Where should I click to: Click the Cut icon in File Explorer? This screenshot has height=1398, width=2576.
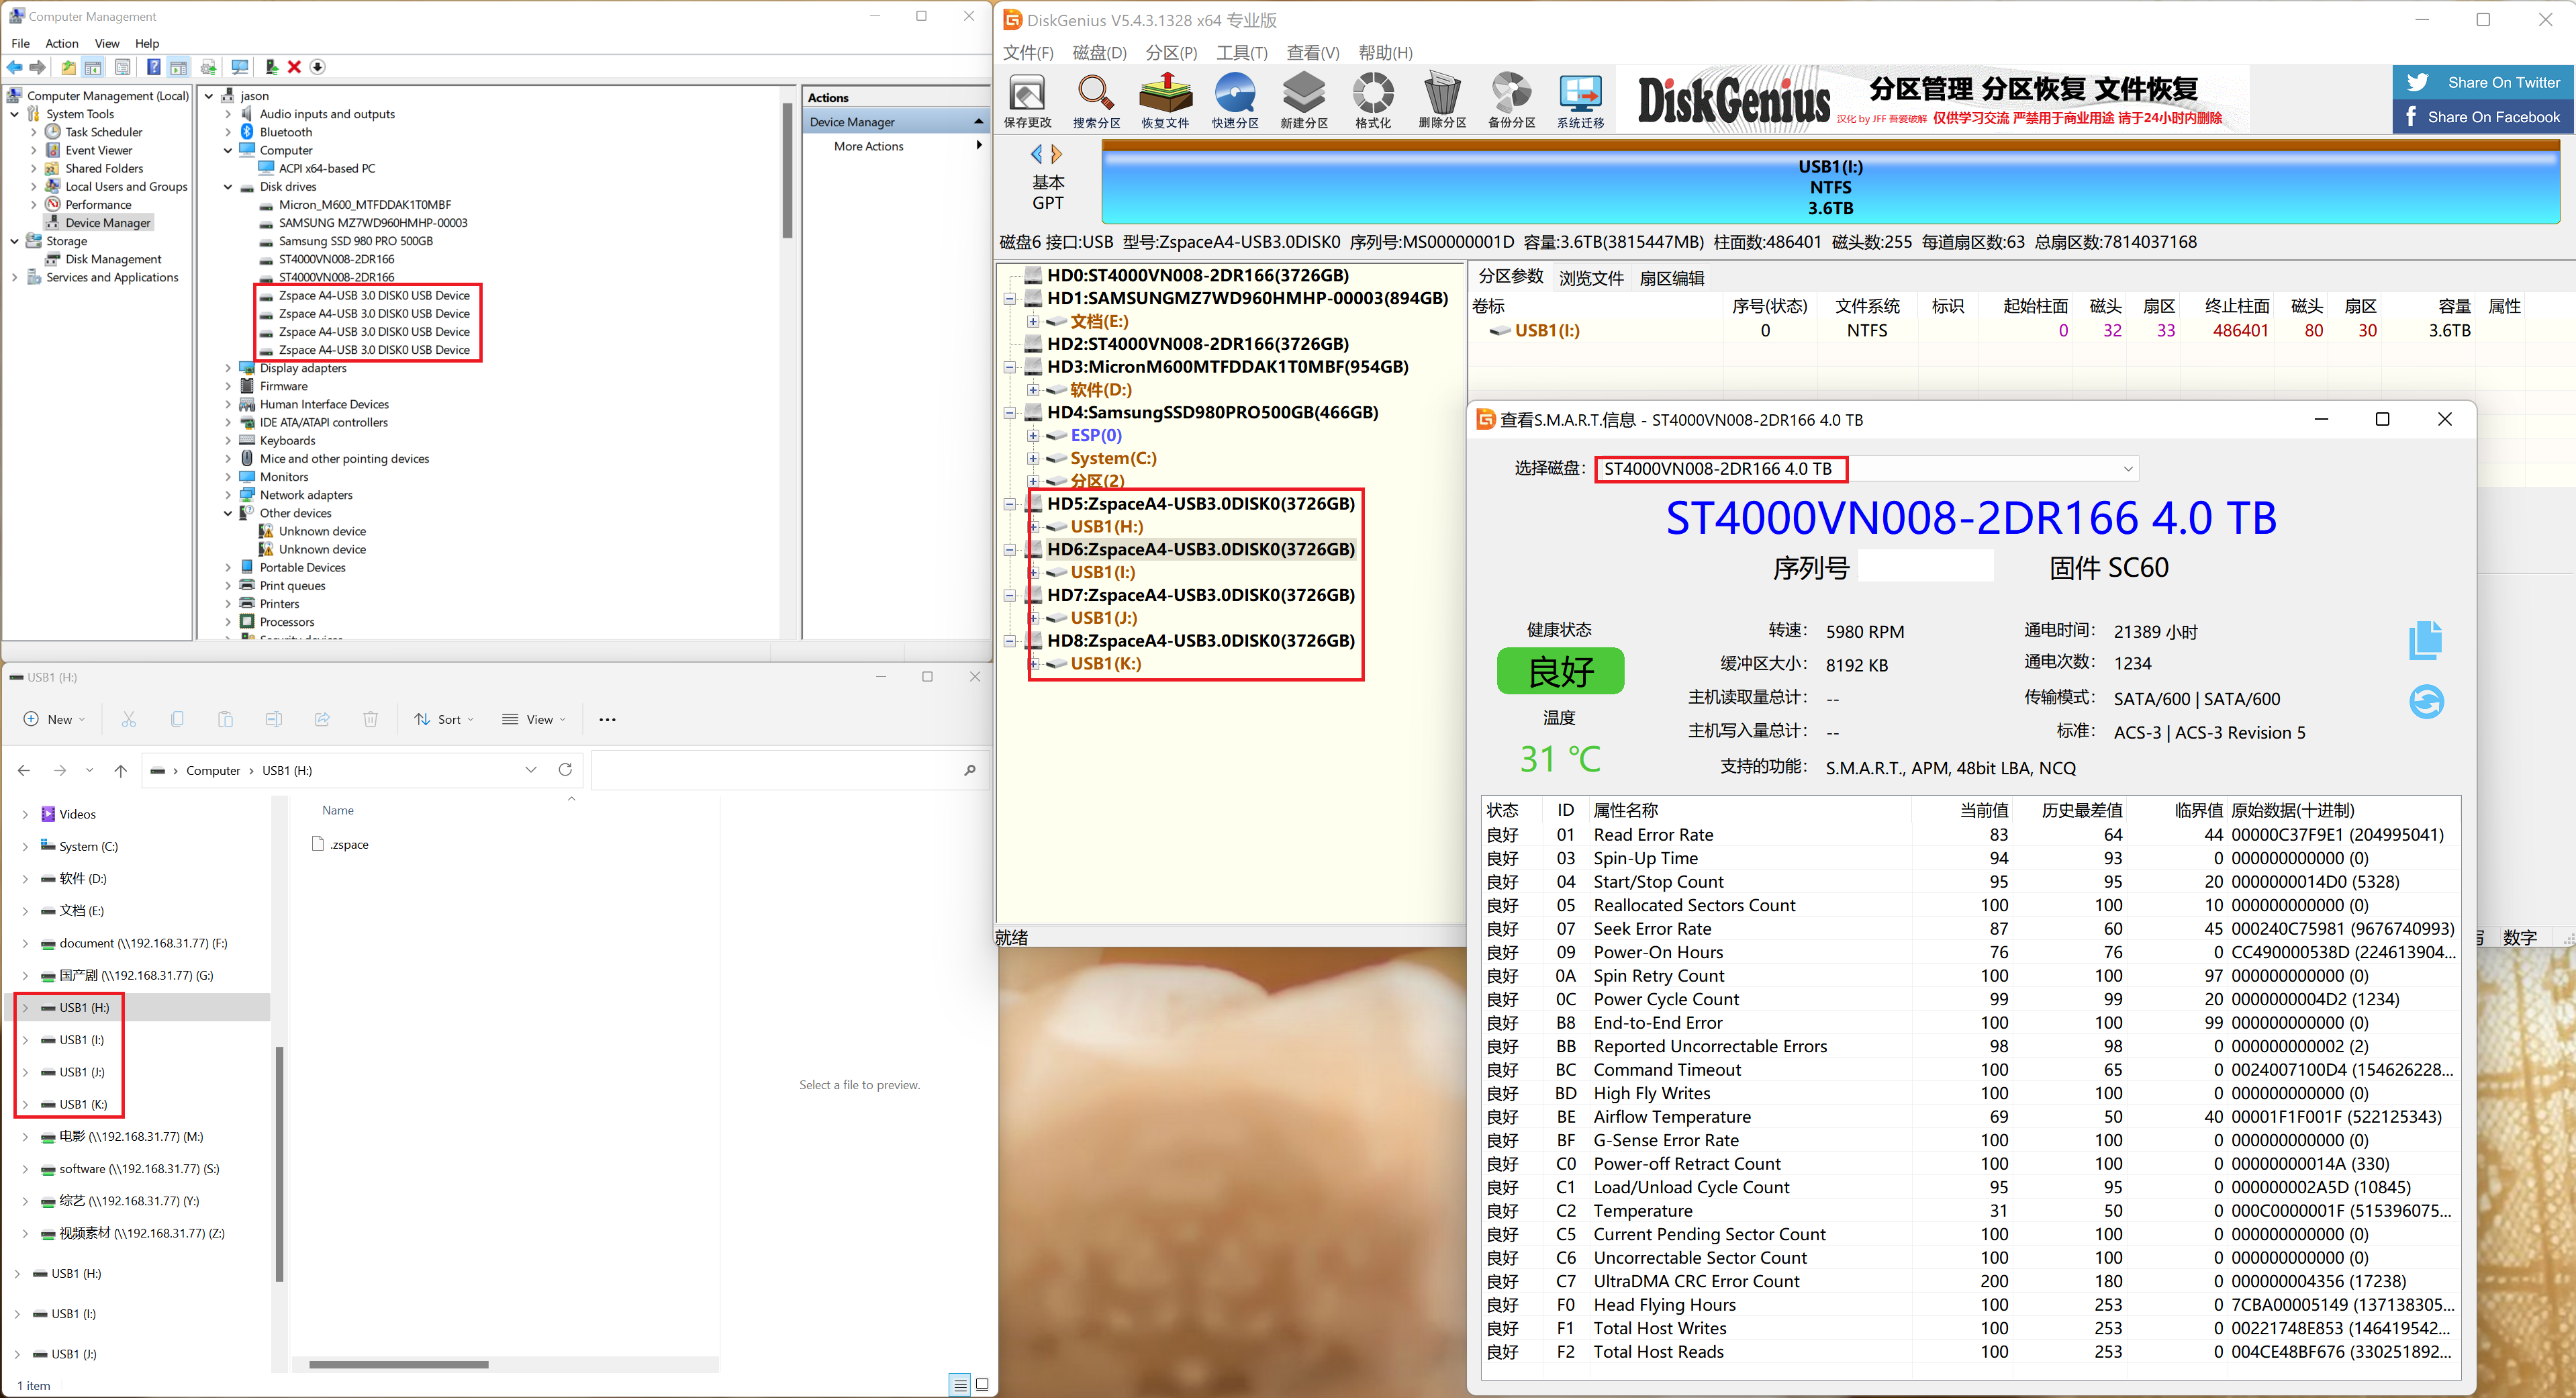(128, 719)
